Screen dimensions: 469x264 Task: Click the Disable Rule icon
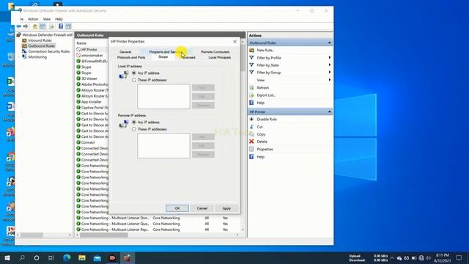point(252,119)
